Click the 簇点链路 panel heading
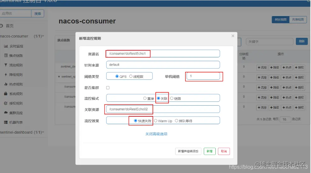 point(64,40)
